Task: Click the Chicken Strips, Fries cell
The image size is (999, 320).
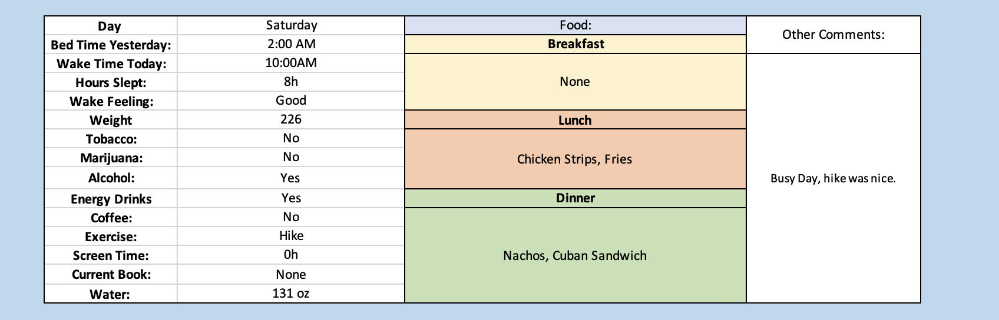Action: tap(574, 159)
